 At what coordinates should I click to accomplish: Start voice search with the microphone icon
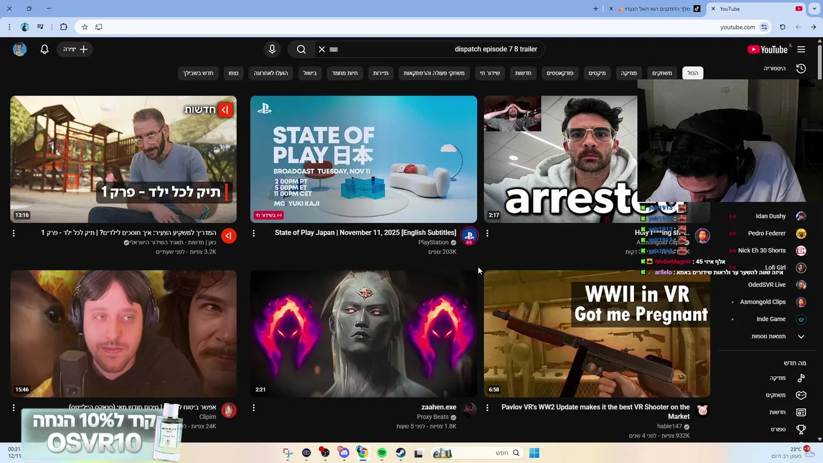(x=272, y=50)
